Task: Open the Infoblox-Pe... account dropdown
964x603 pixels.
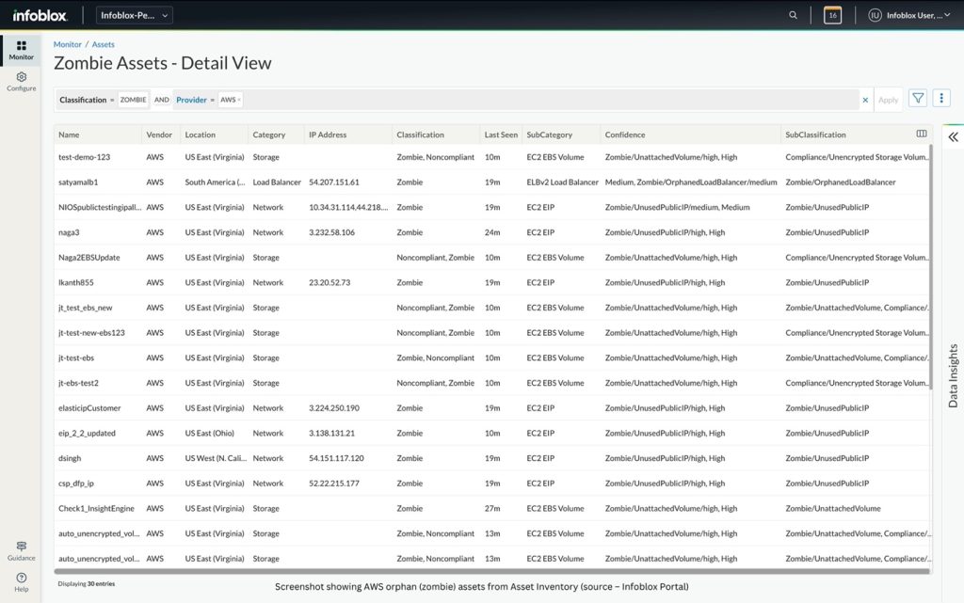Action: (136, 15)
